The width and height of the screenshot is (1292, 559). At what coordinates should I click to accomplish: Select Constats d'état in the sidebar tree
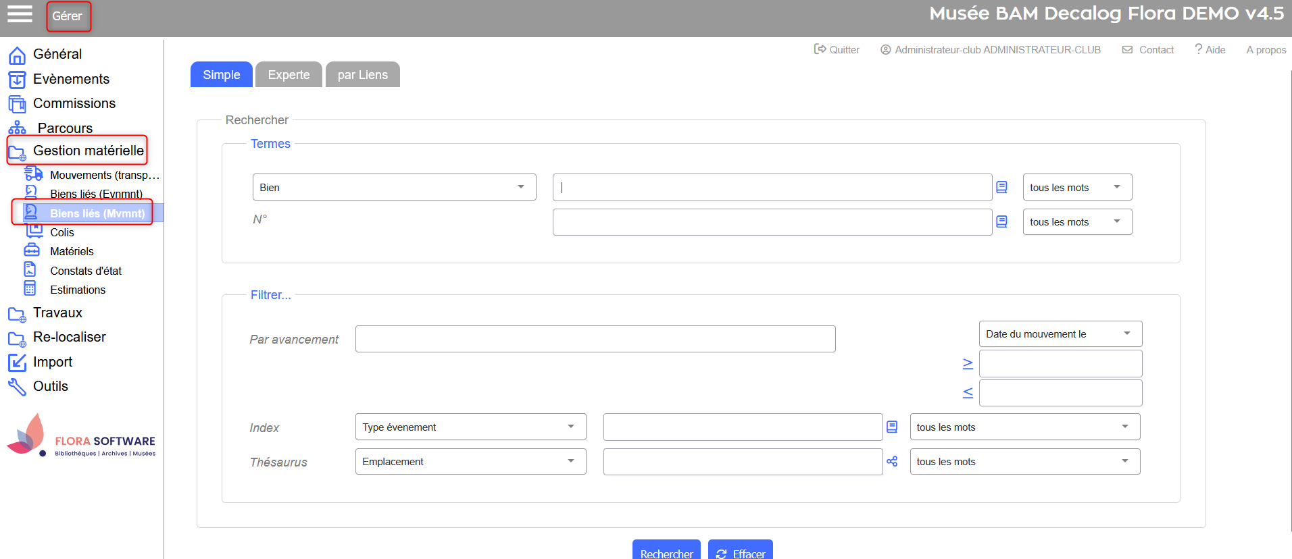(x=85, y=271)
